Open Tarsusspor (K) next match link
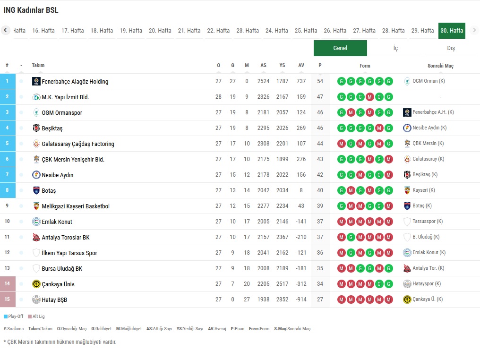This screenshot has height=351, width=480. (428, 221)
